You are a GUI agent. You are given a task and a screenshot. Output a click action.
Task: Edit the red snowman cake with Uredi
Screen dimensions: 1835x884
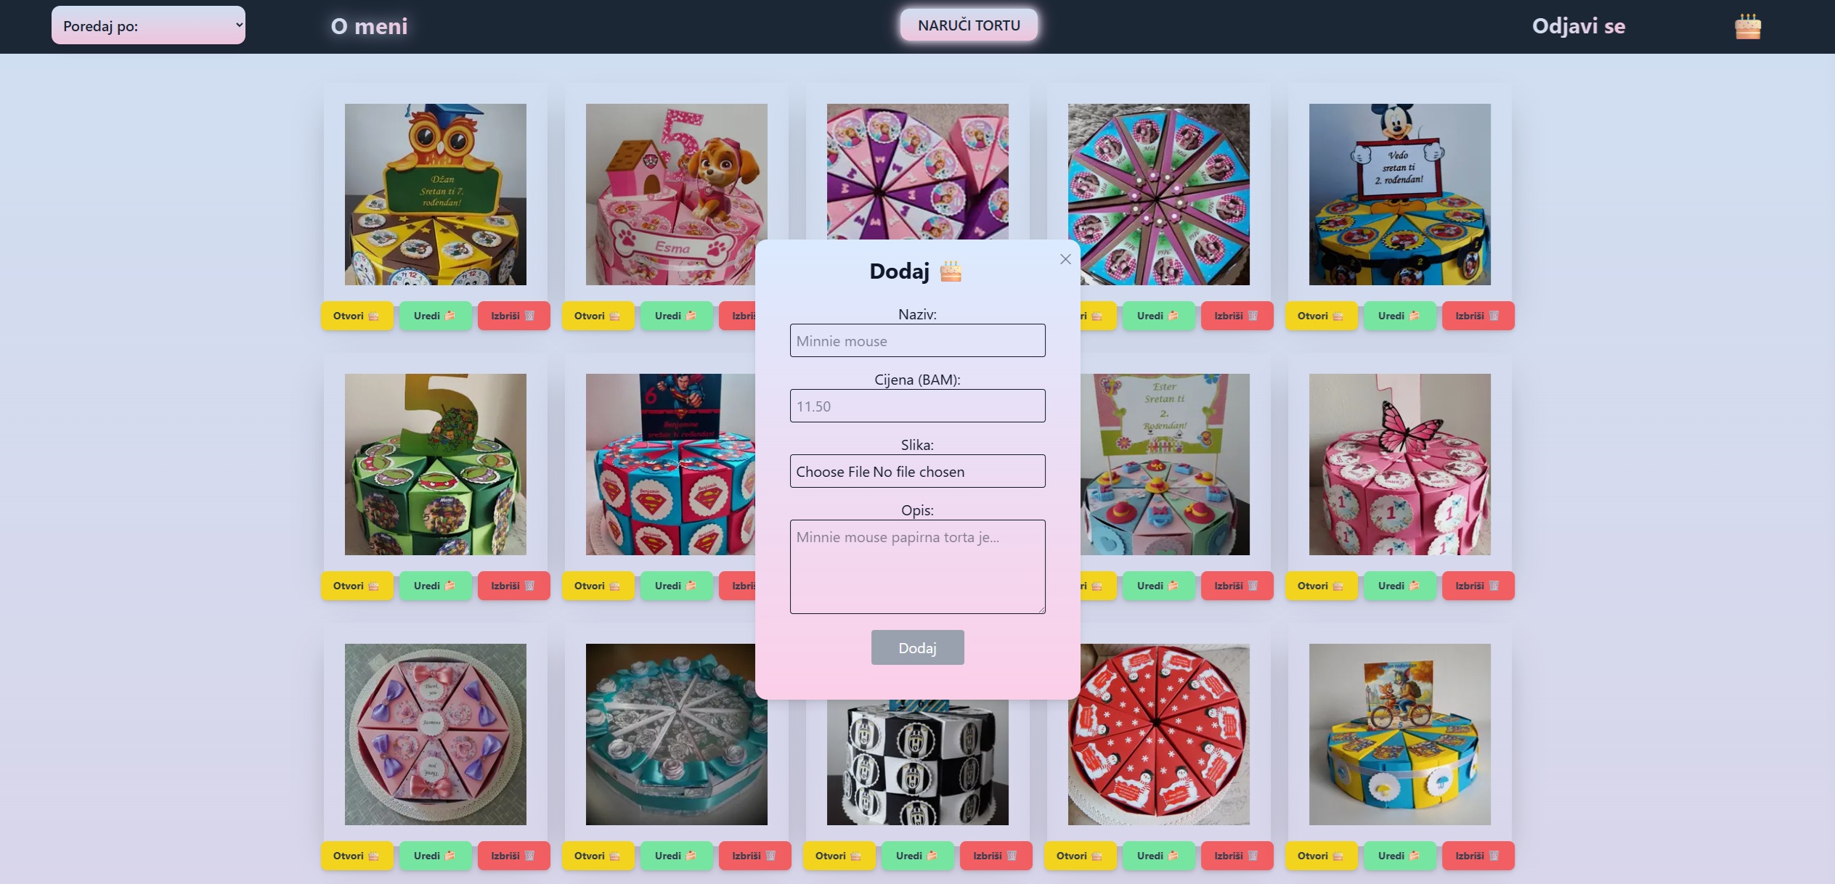click(1158, 856)
